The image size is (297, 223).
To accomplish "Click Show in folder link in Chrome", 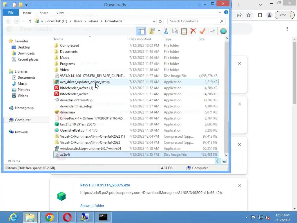I will (92, 206).
